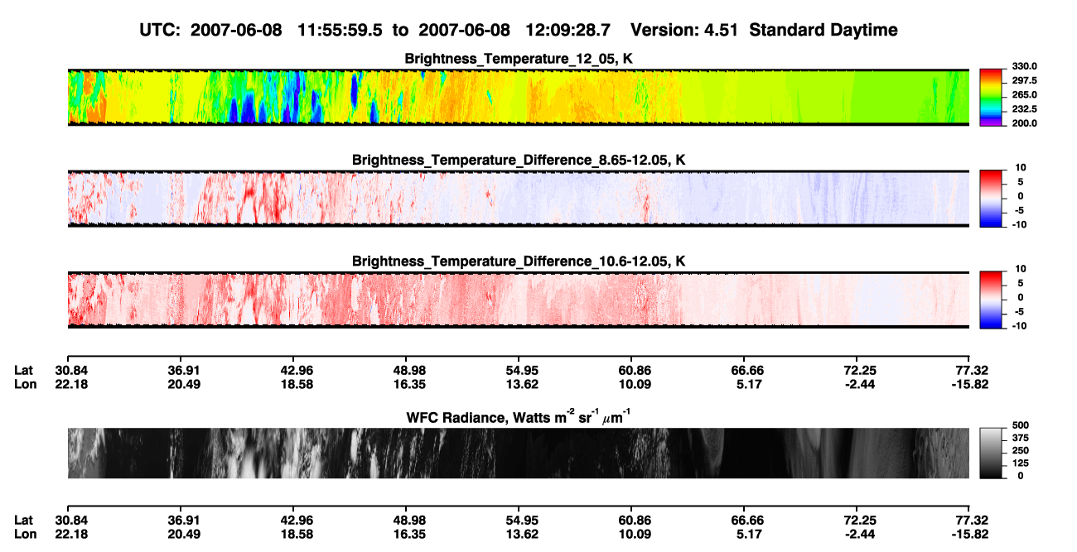Click the 200.0 color bar label
This screenshot has width=1077, height=552.
(x=1026, y=123)
